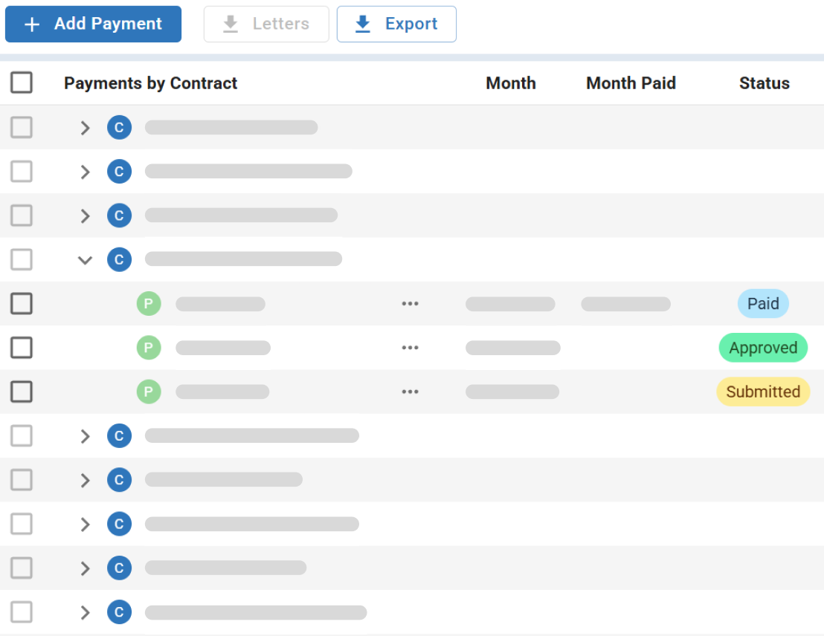Click the Month Paid column header

(631, 83)
